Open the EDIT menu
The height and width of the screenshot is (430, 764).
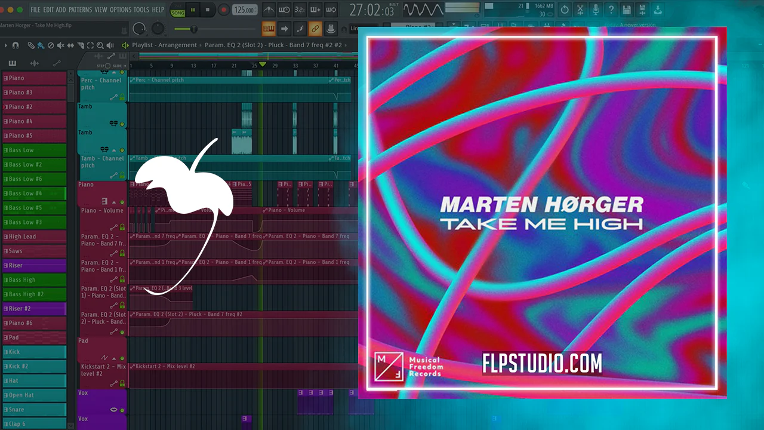(x=48, y=10)
